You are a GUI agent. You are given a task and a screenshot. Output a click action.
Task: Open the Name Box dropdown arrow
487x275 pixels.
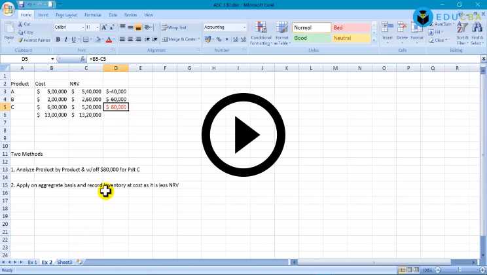click(x=52, y=60)
